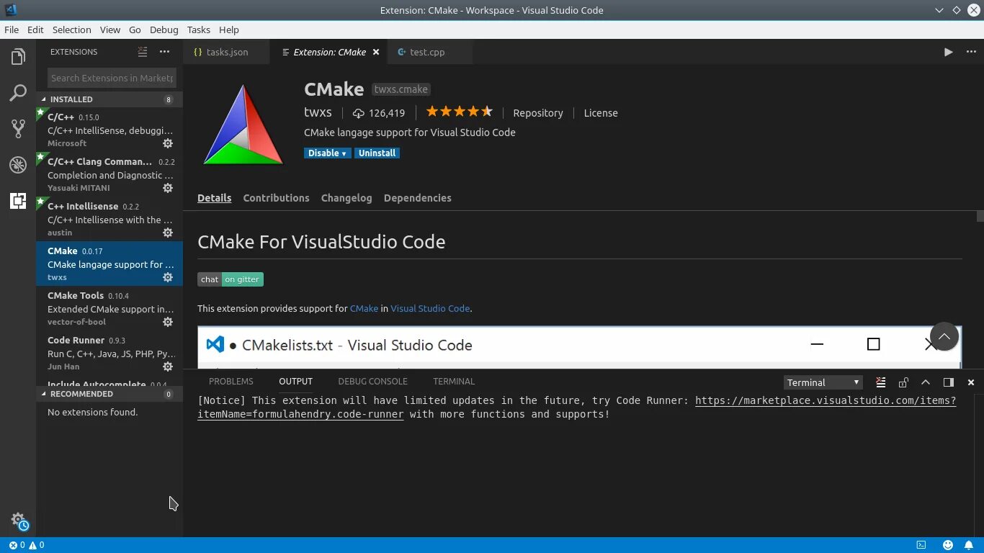Clear extensions search results icon
The width and height of the screenshot is (984, 553).
[x=143, y=52]
